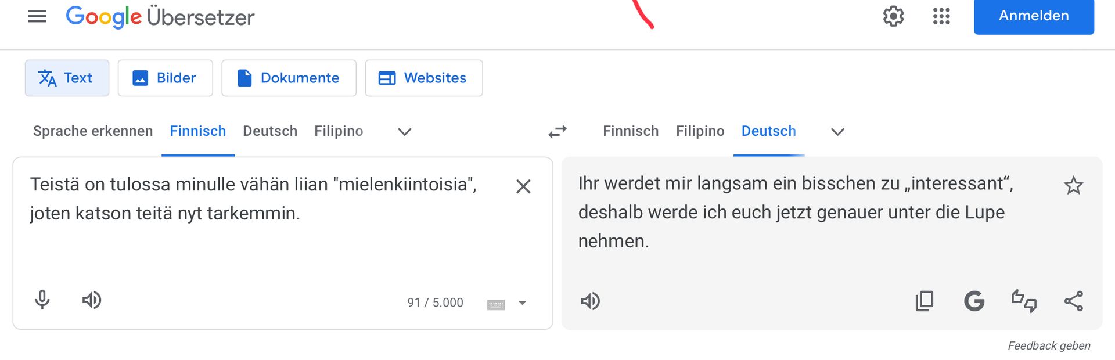Open the hamburger main menu

click(37, 17)
